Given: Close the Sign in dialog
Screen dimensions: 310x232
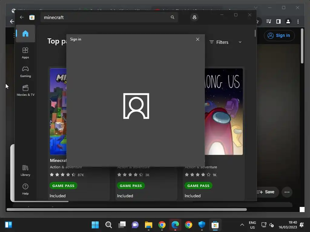Looking at the screenshot, I should click(197, 39).
